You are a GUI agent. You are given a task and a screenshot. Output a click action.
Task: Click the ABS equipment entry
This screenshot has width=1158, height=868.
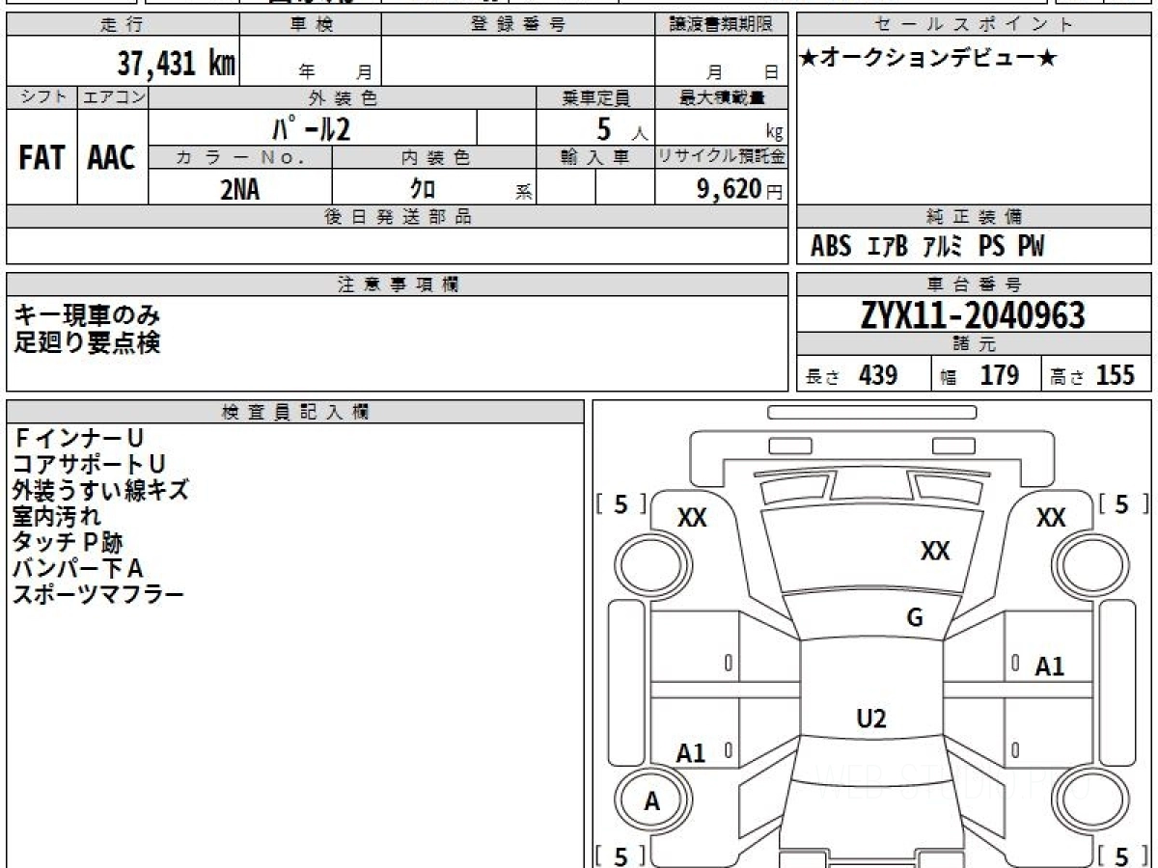[831, 247]
